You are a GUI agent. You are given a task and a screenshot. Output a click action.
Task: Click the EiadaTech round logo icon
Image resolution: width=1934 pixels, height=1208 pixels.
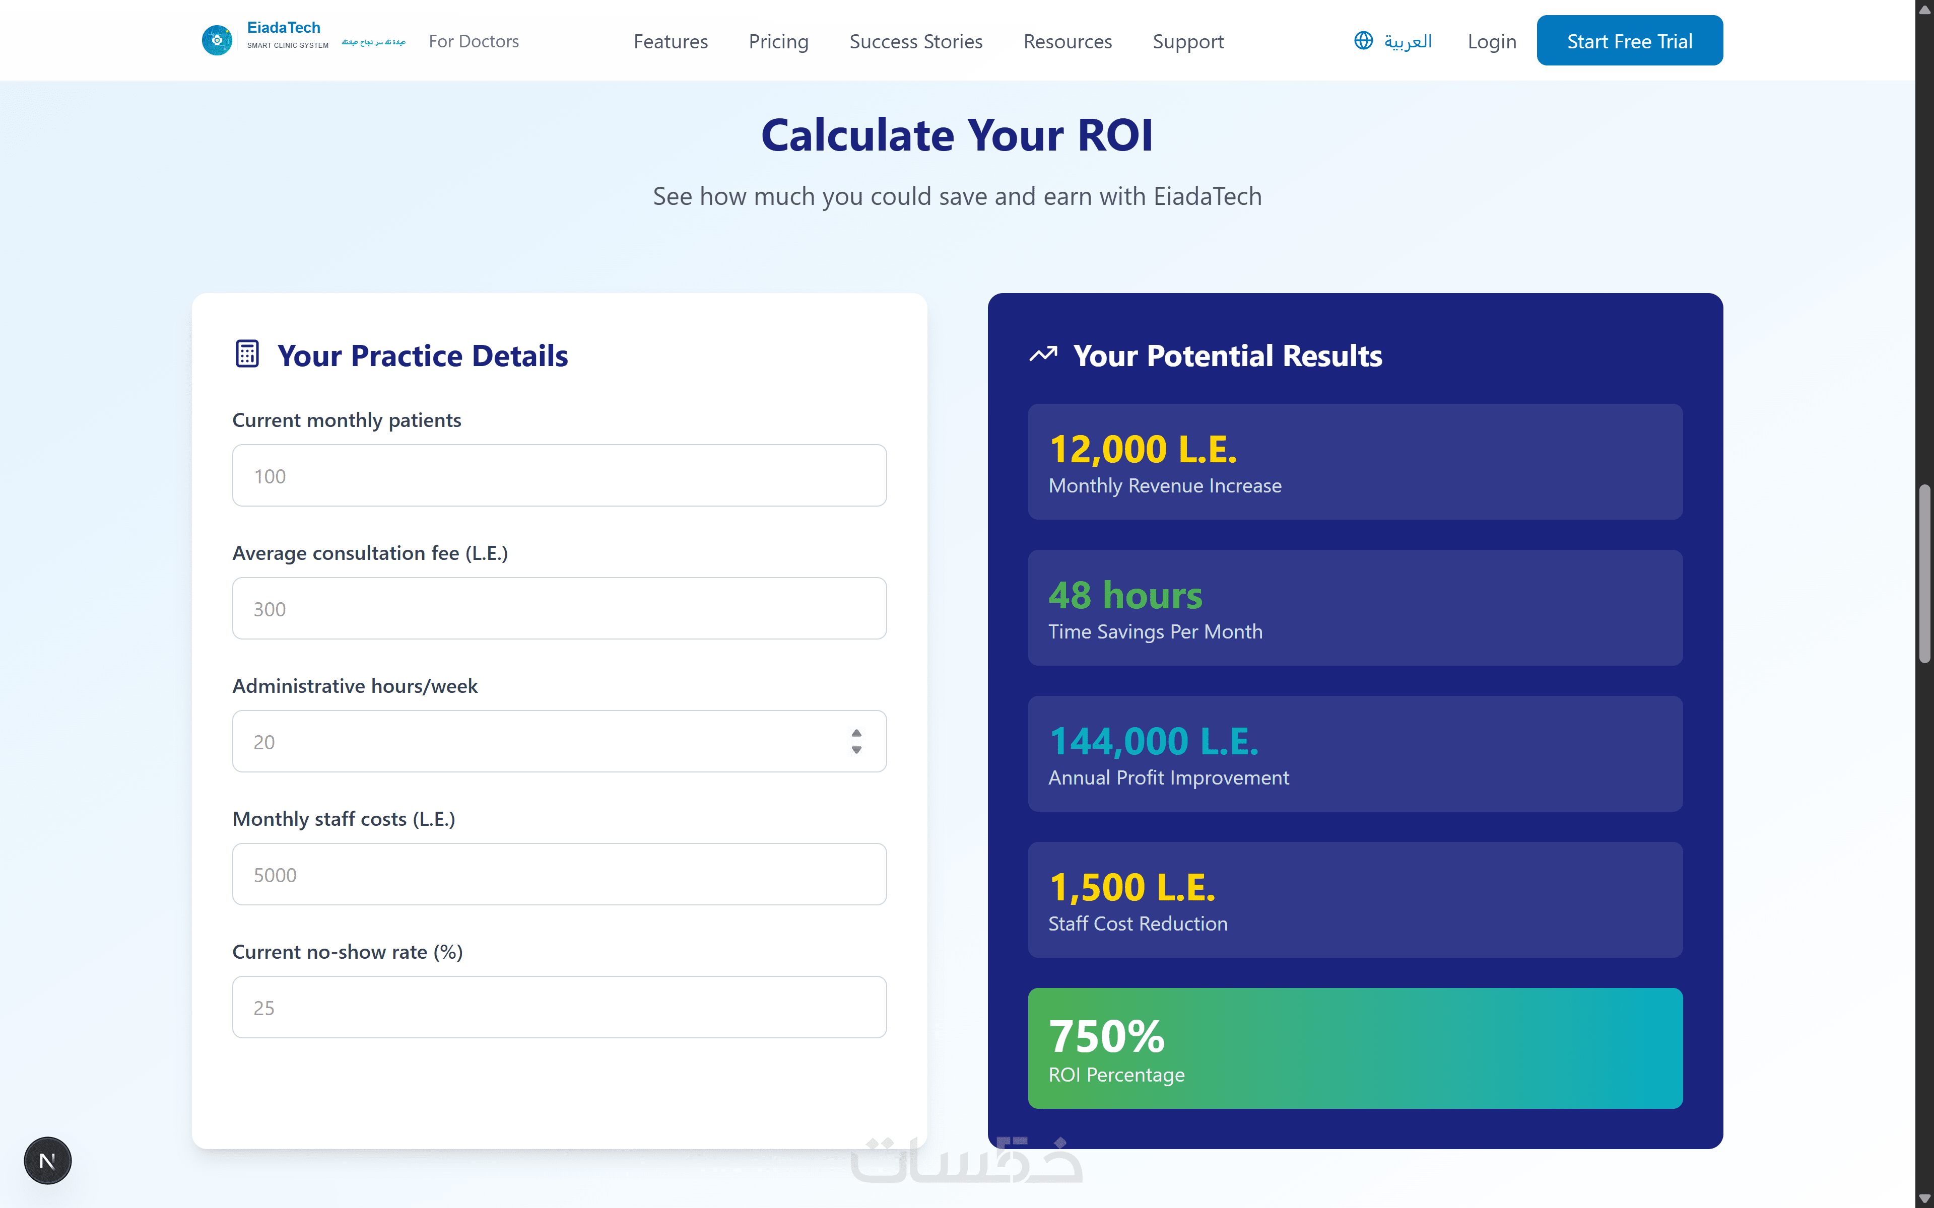tap(217, 40)
